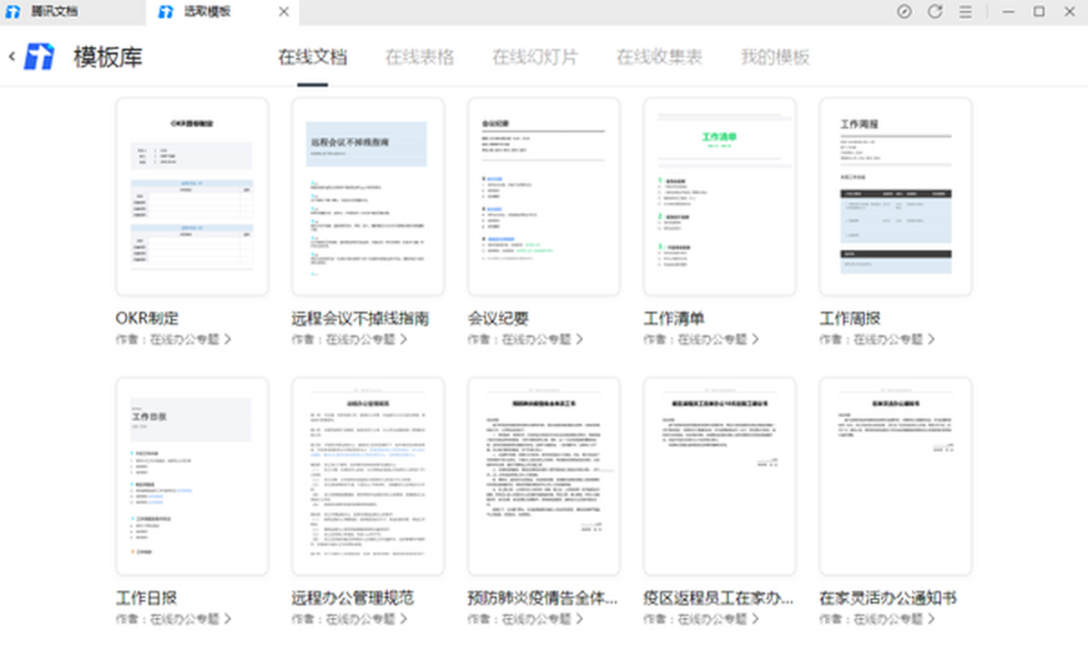
Task: Click the refresh icon in title bar
Action: point(935,12)
